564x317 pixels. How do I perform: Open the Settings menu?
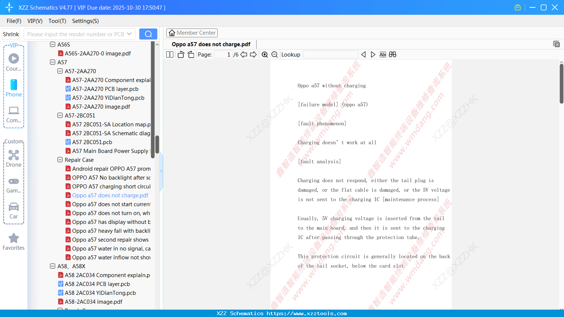tap(86, 21)
